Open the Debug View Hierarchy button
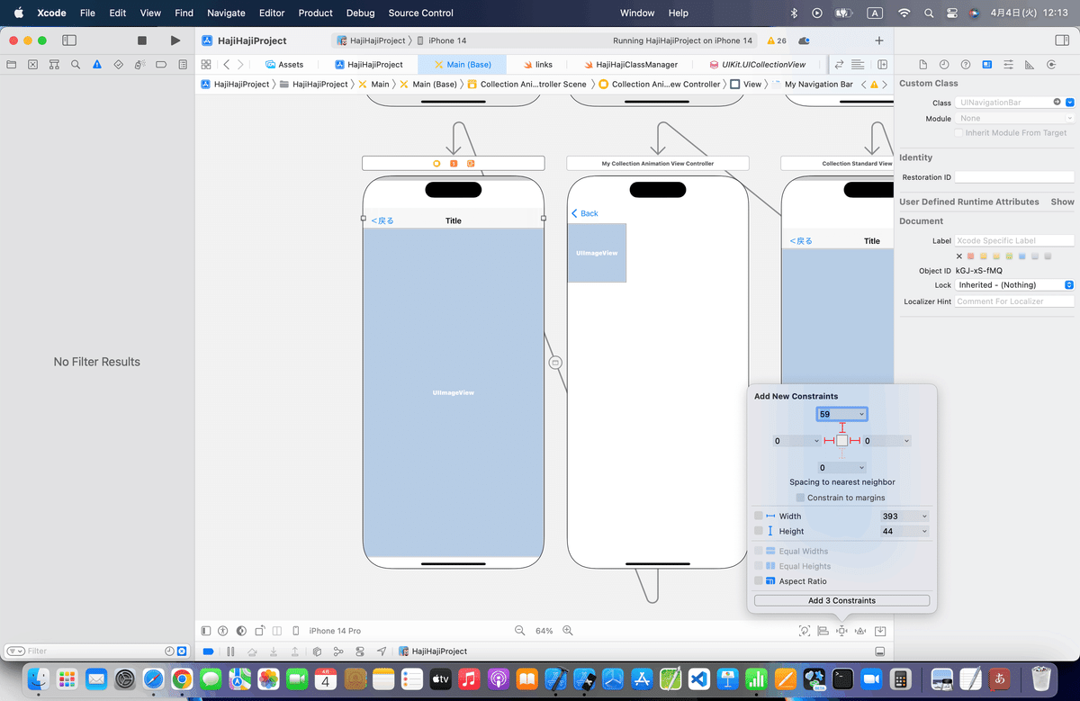 317,652
